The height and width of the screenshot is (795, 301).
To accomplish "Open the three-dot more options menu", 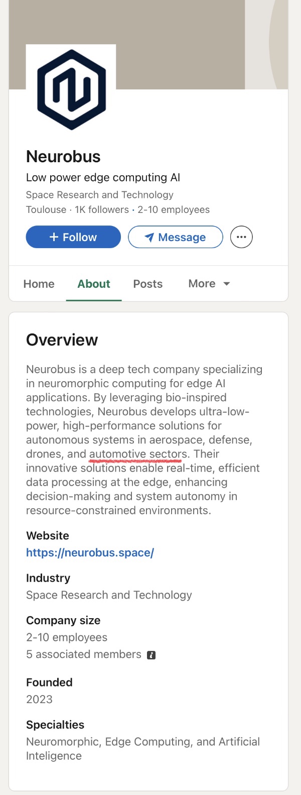I will 241,237.
